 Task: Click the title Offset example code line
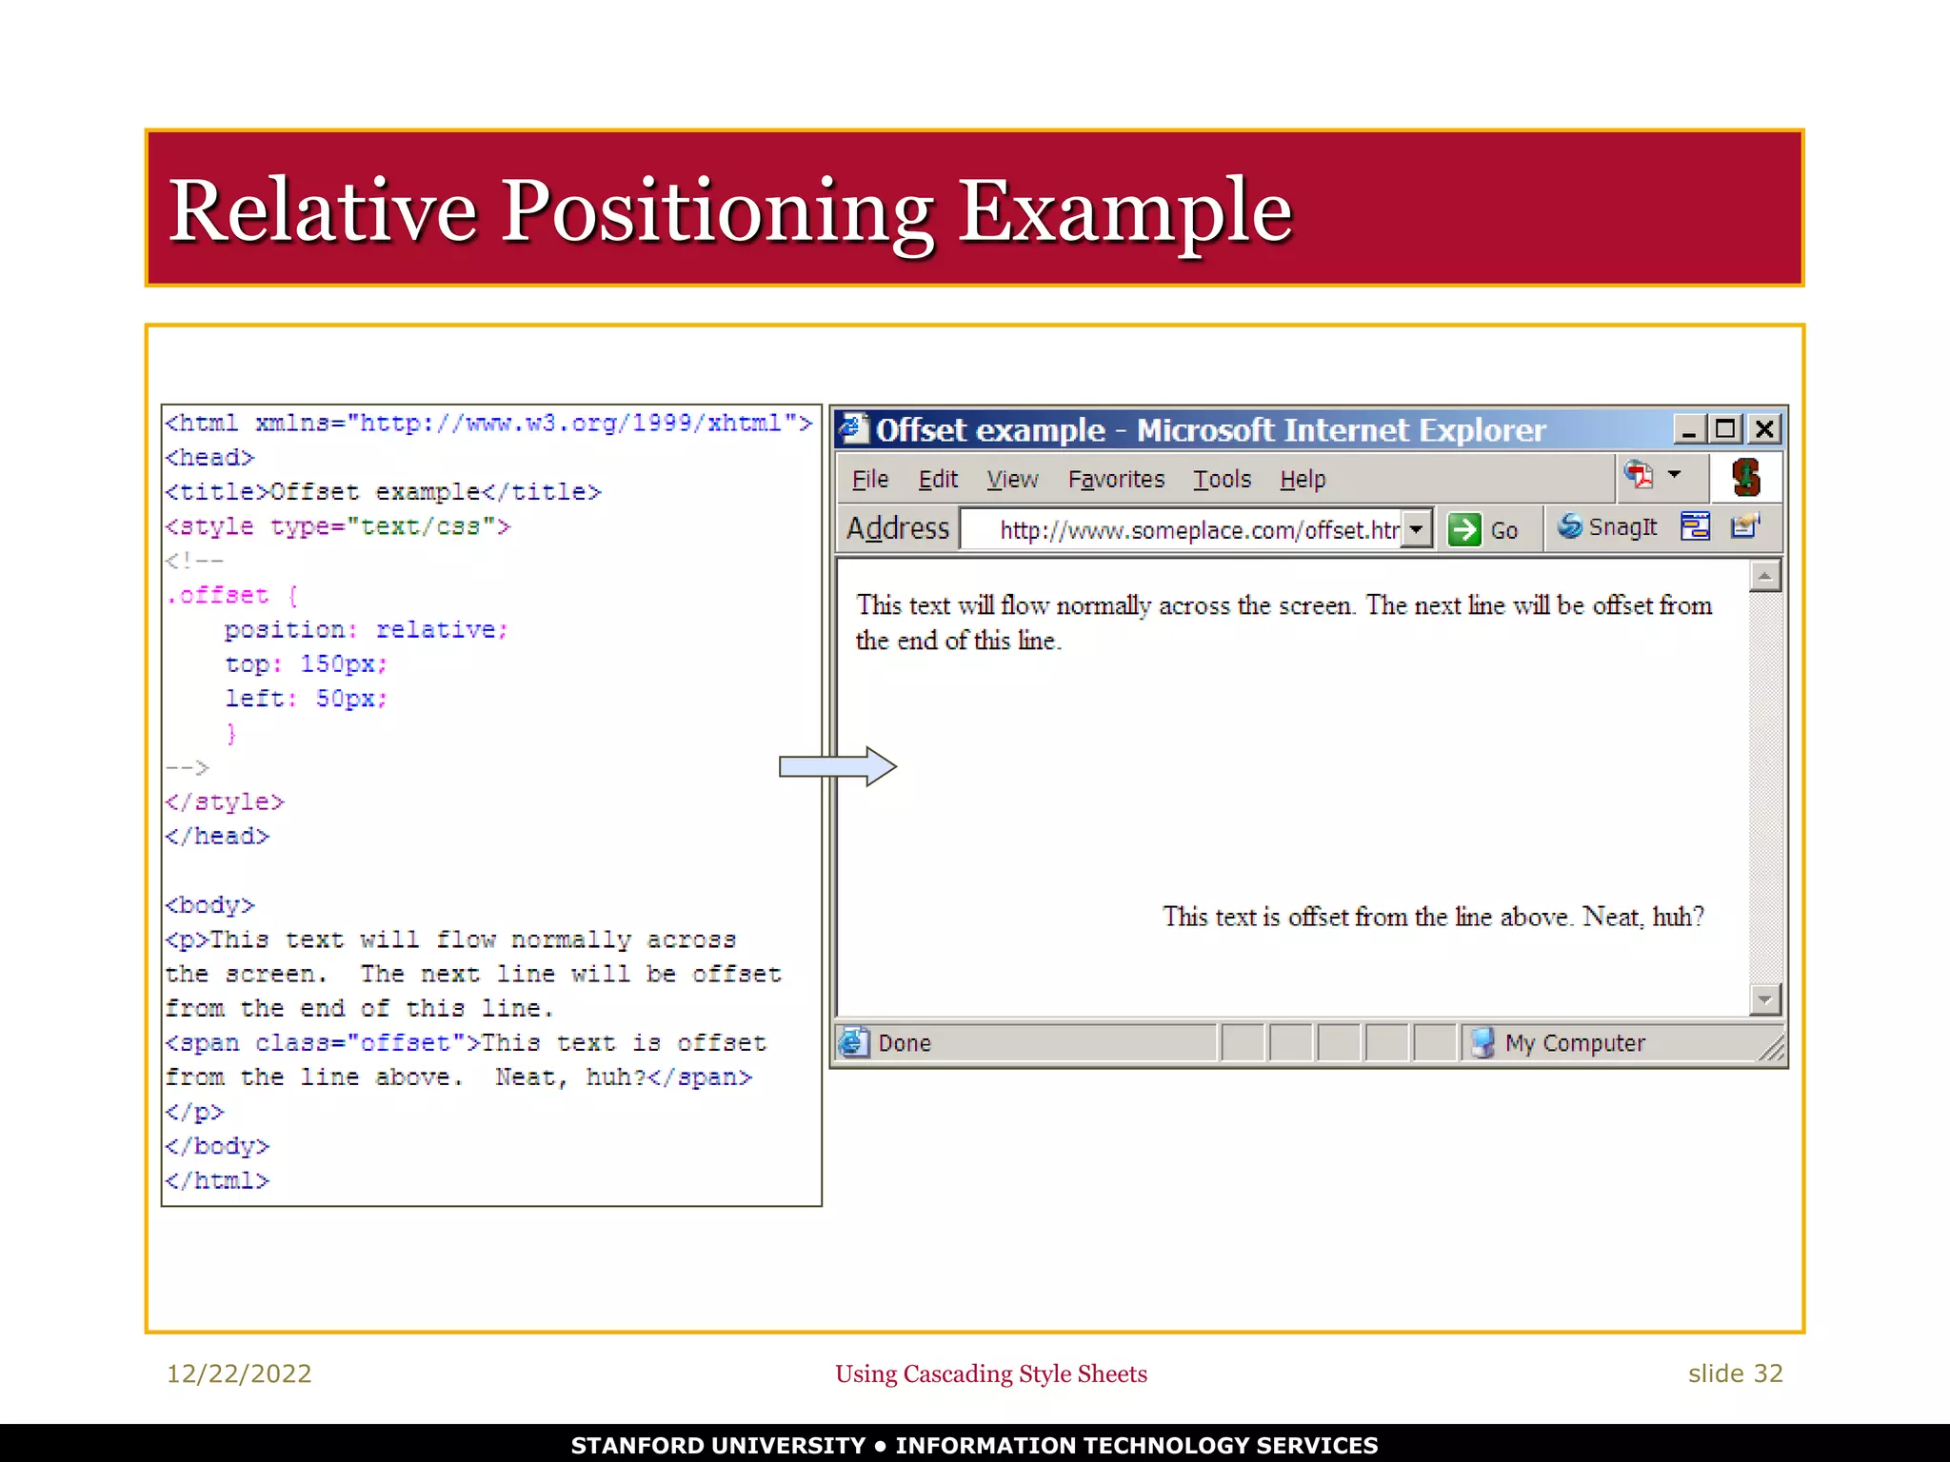pyautogui.click(x=383, y=492)
